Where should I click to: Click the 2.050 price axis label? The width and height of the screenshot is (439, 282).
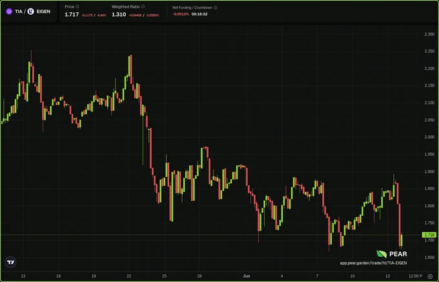click(429, 120)
